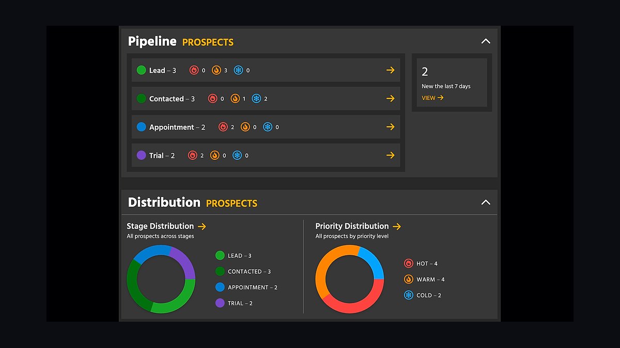Click the cold snowflake icon in Lead row
This screenshot has width=620, height=348.
[x=238, y=70]
